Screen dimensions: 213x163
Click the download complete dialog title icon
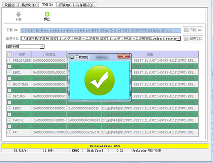(72, 57)
